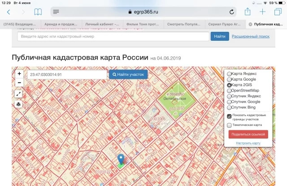Open Safari bookmarks book icon
287x186 pixels.
[x=38, y=12]
